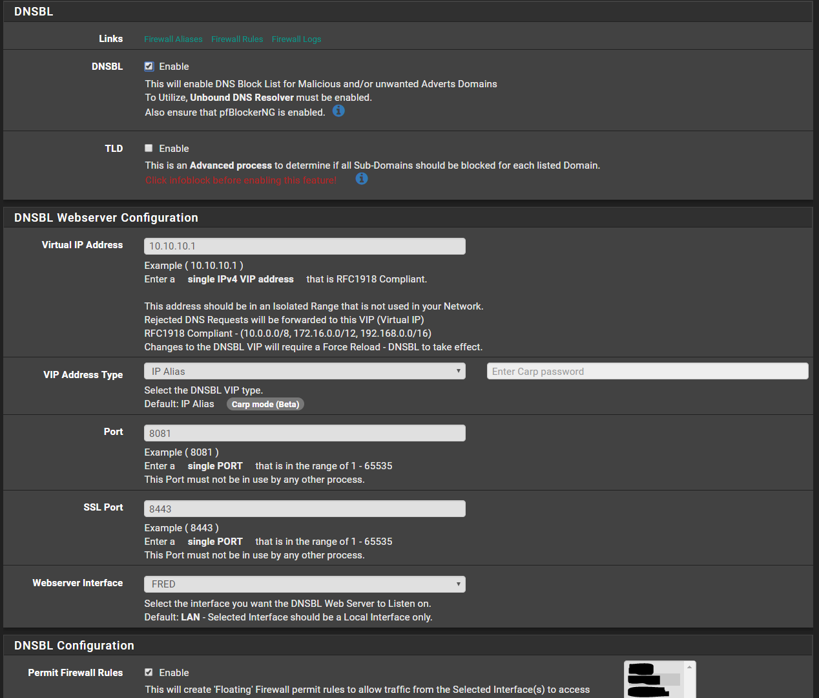Click the DNSBL info icon
The height and width of the screenshot is (698, 819).
pos(338,111)
